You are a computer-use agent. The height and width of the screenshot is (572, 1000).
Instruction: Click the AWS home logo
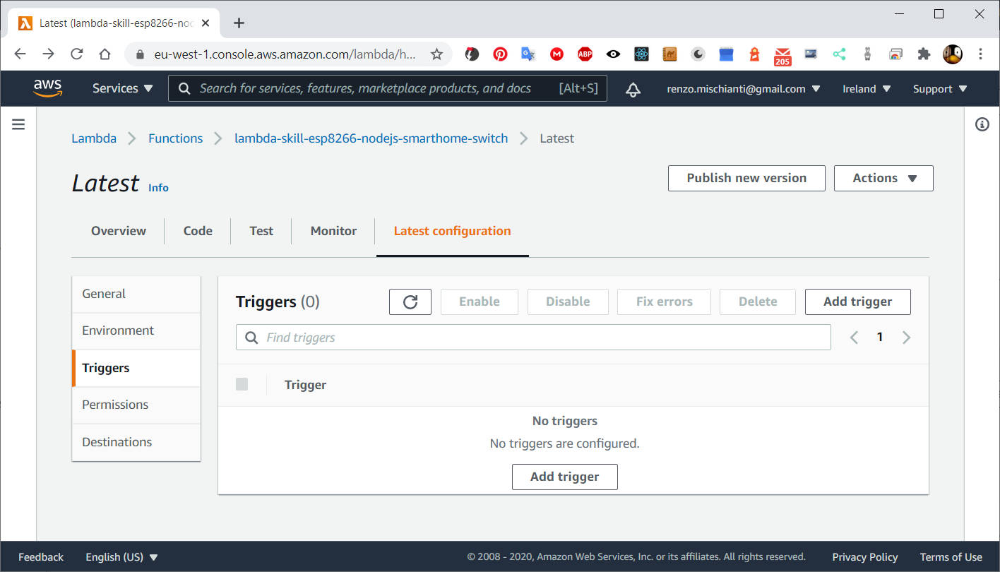click(47, 88)
